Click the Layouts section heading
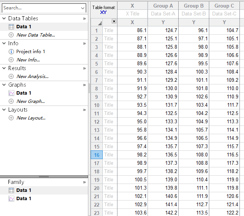Viewport: 244px width, 216px height. click(18, 110)
